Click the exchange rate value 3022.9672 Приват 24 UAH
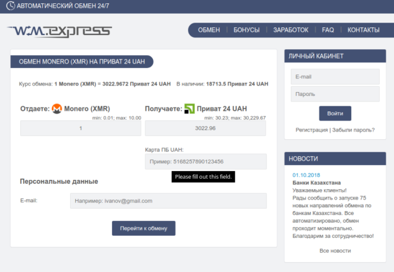The image size is (394, 272). pyautogui.click(x=137, y=84)
